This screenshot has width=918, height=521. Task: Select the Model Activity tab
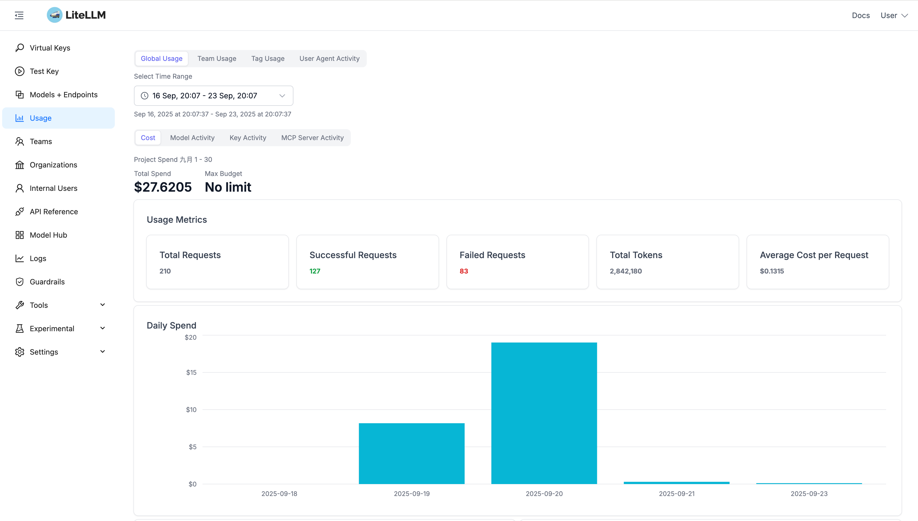192,138
